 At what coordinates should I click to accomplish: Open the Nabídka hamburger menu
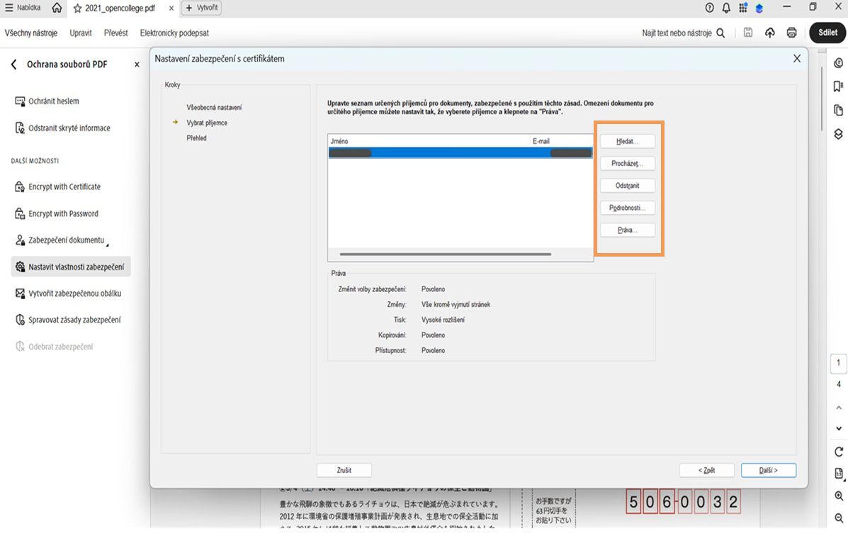pyautogui.click(x=23, y=8)
